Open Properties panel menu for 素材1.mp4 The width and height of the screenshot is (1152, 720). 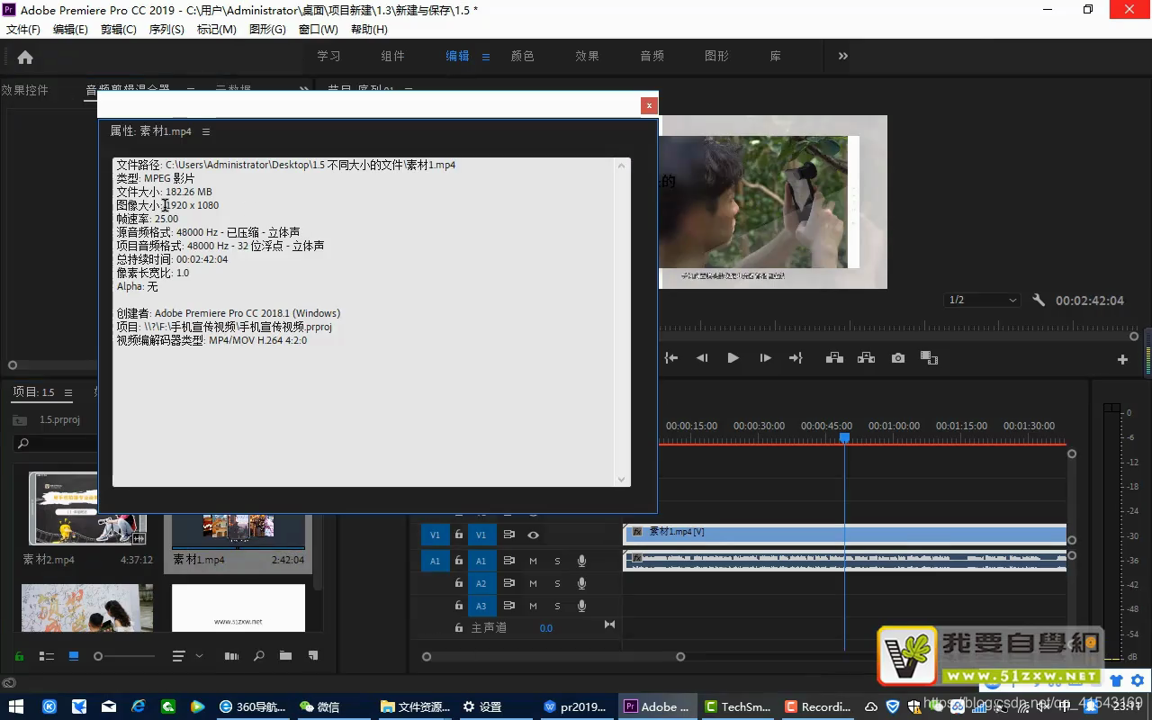click(206, 131)
